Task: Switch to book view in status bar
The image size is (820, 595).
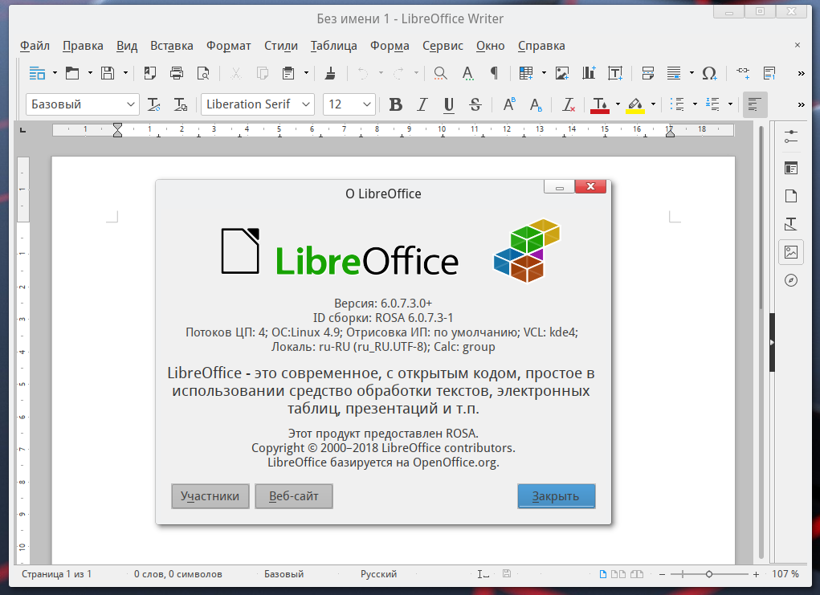Action: [x=636, y=574]
